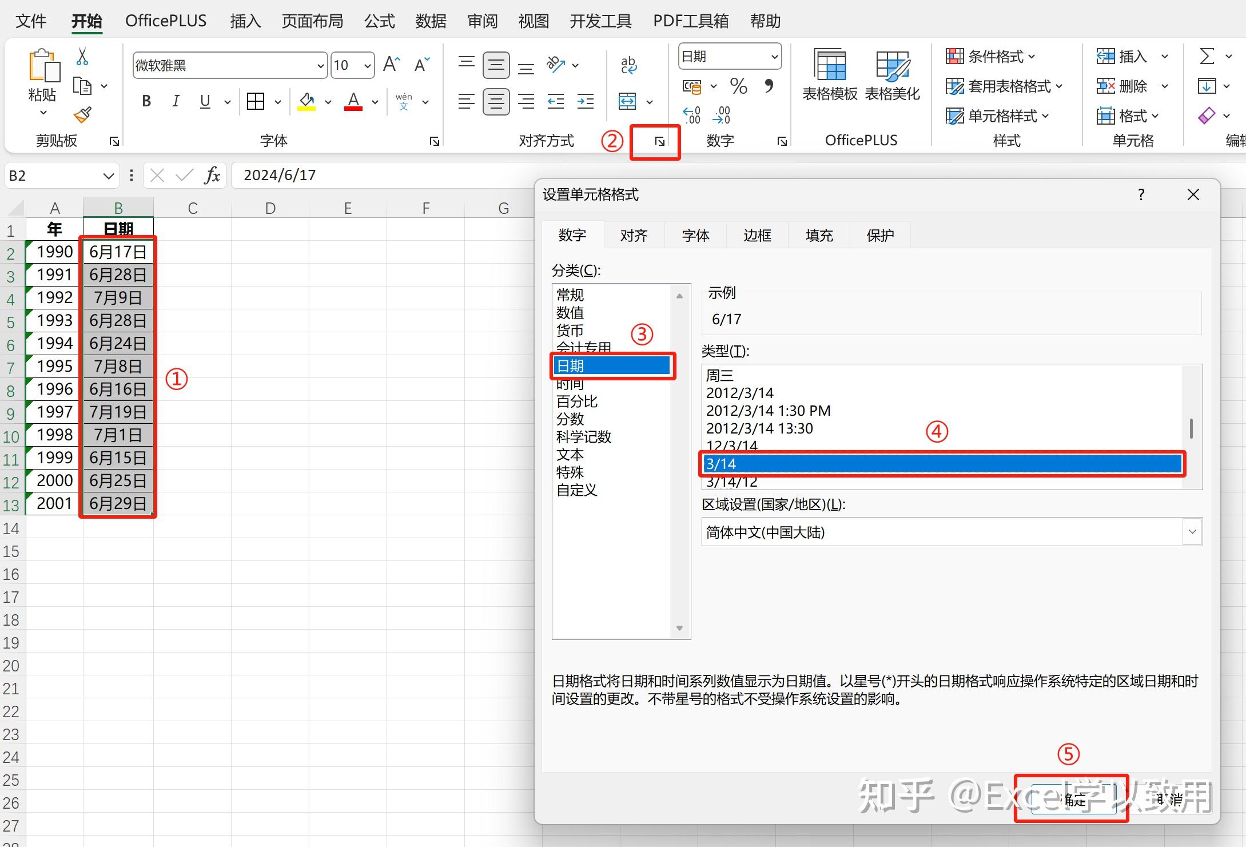
Task: Click the decrease decimal icon
Action: coord(722,115)
